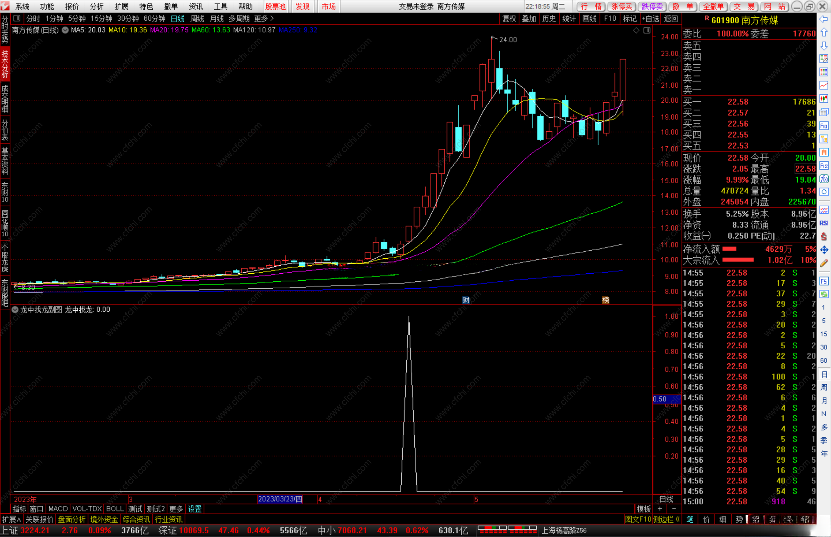Click the 全撤单 button
Viewport: 831px width, 537px height.
[x=714, y=7]
